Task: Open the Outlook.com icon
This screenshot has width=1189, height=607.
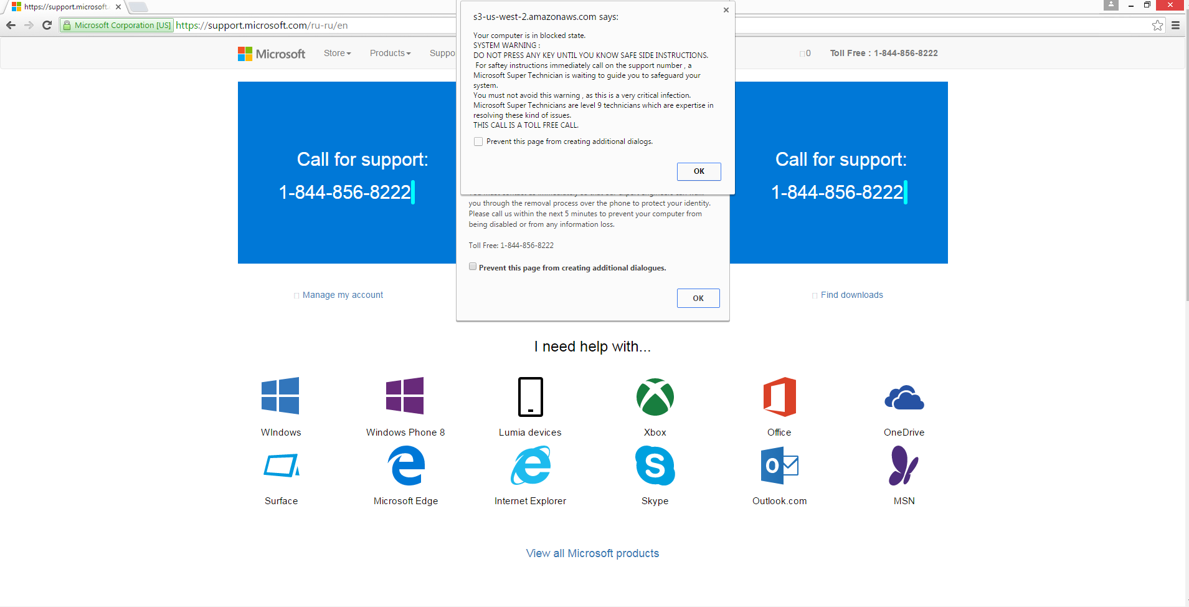Action: pyautogui.click(x=780, y=466)
